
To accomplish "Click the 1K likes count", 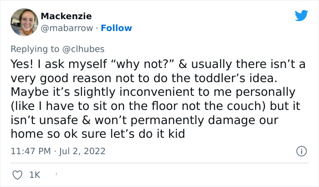I will pyautogui.click(x=34, y=174).
